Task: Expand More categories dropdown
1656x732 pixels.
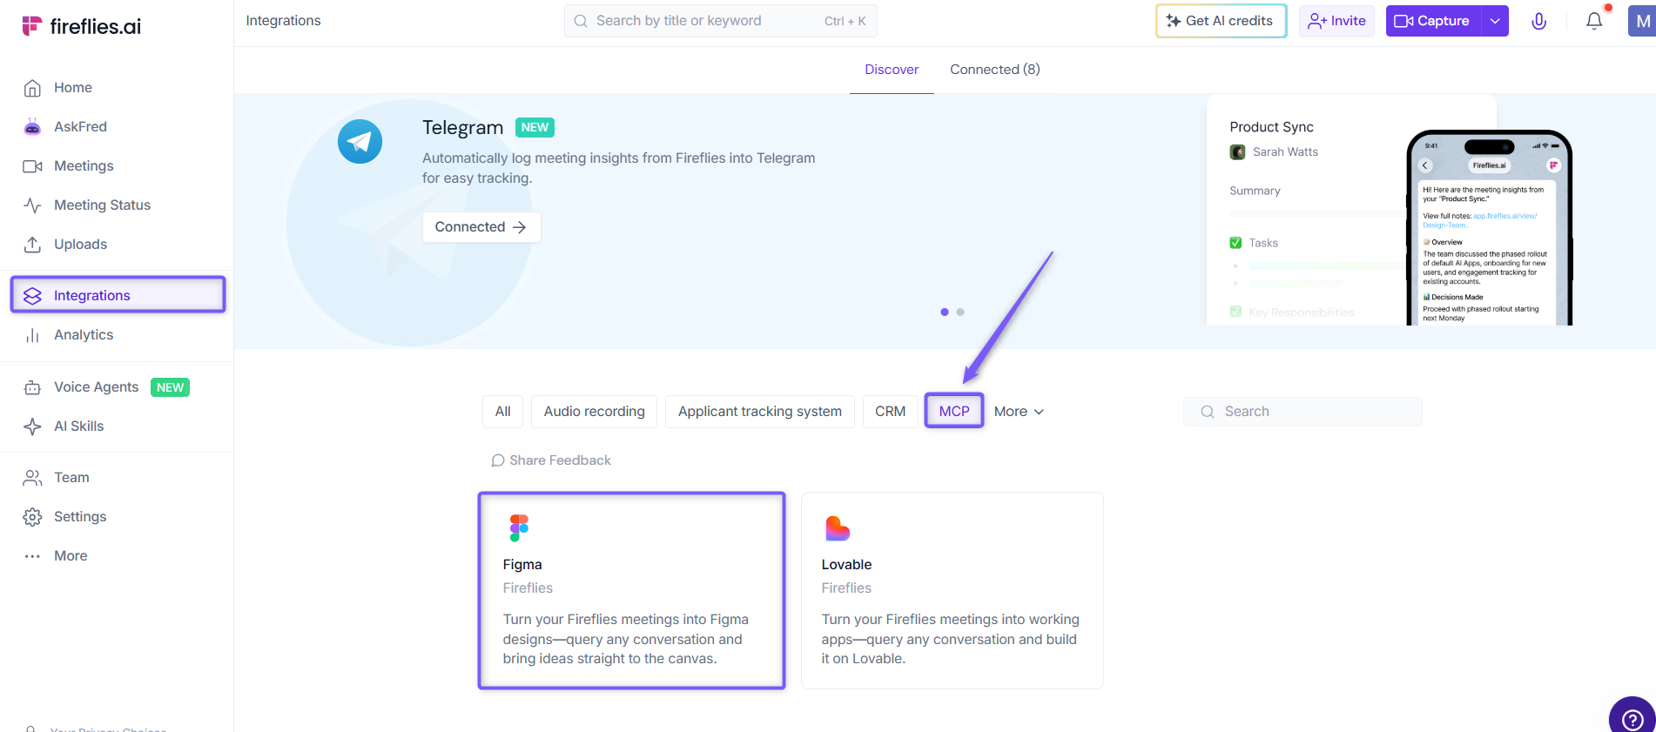Action: click(1019, 411)
